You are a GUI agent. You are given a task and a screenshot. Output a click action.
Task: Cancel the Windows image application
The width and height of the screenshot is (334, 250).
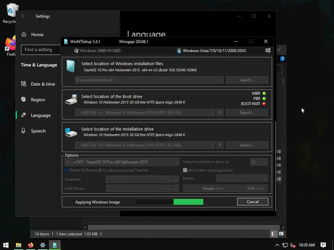253,202
